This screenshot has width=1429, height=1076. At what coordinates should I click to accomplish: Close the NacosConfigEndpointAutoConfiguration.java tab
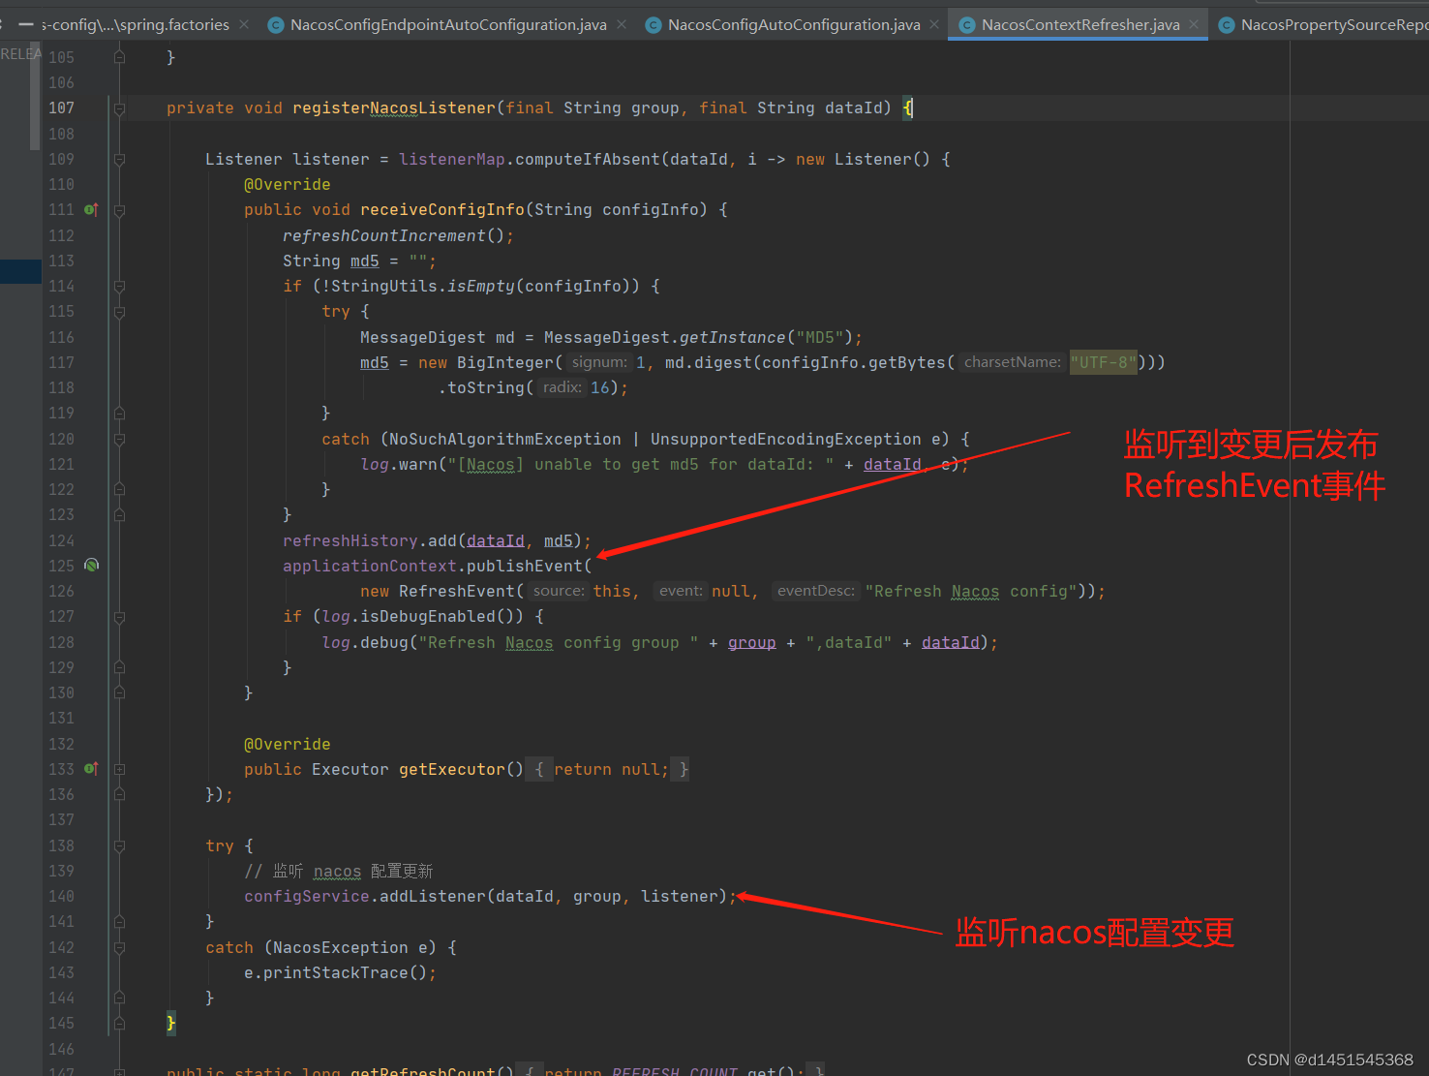tap(622, 24)
